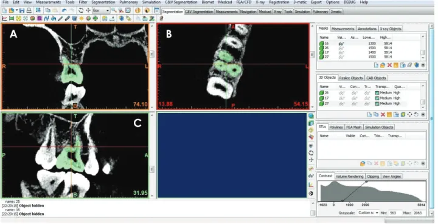Select the Edit masks pencil tool
438x224 pixels.
coord(60,18)
